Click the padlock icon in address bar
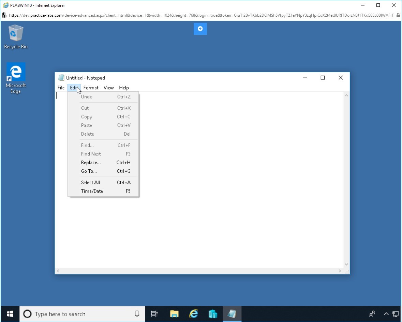Viewport: 402px width, 322px height. point(398,15)
